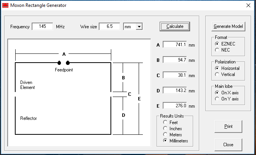
Task: Choose Vertical polarization
Action: coord(218,74)
